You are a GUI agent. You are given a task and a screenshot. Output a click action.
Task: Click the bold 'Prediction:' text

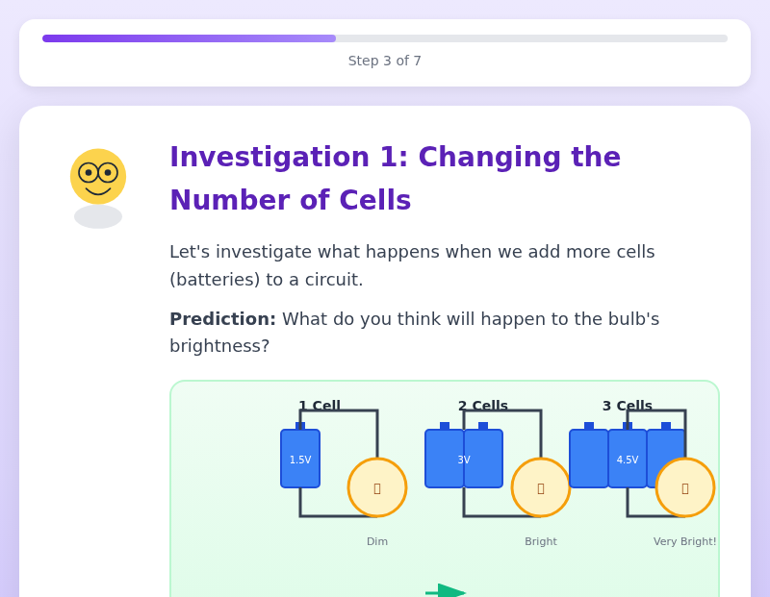[222, 319]
